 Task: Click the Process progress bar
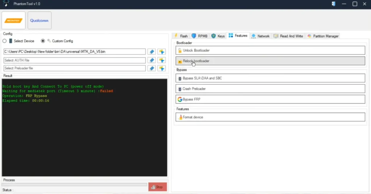pos(74,185)
